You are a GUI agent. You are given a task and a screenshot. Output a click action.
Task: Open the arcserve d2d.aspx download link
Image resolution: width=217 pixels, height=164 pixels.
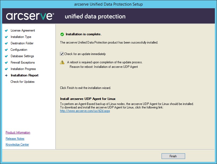85,111
